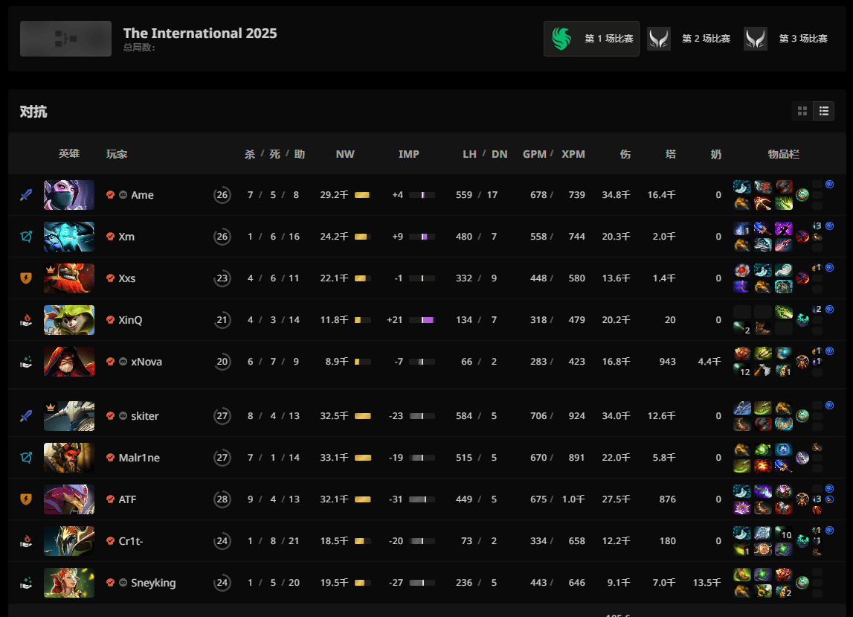Open player profile link for xNova
The height and width of the screenshot is (617, 853).
point(147,362)
